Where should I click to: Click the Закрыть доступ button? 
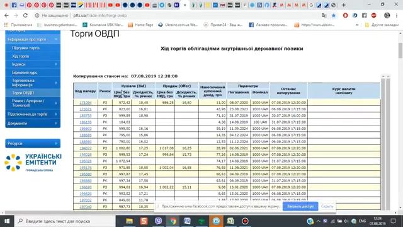tap(300, 206)
